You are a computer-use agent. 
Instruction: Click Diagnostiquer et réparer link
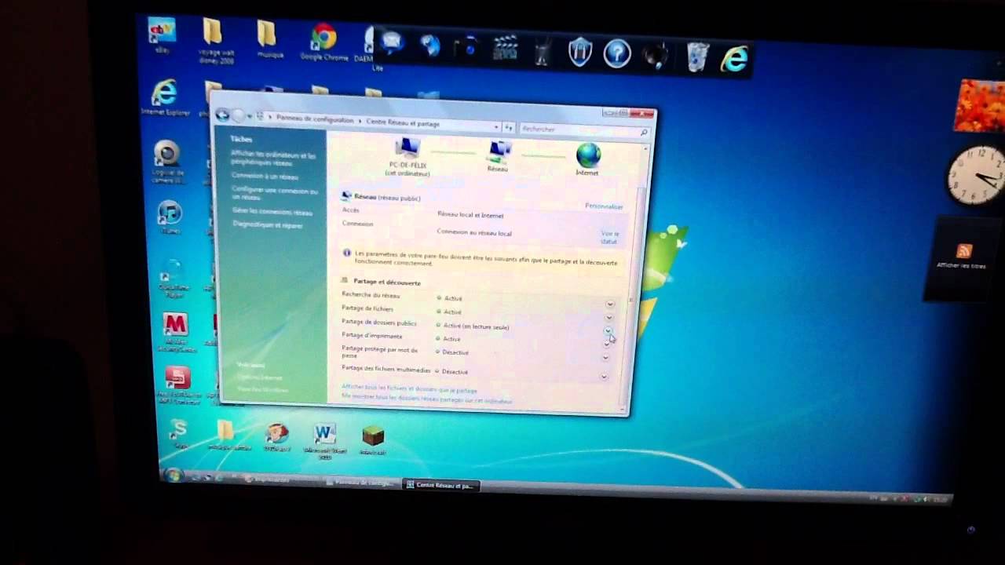[x=268, y=225]
